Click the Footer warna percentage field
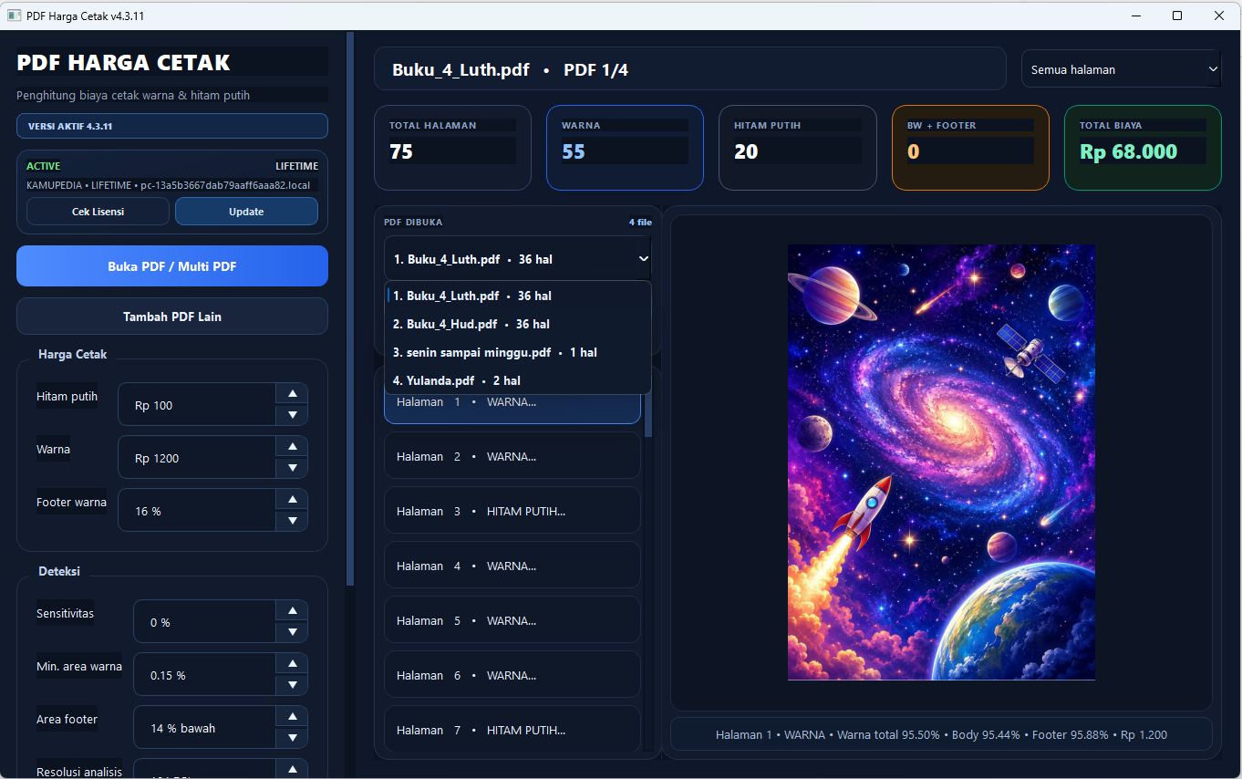Image resolution: width=1242 pixels, height=779 pixels. tap(197, 511)
